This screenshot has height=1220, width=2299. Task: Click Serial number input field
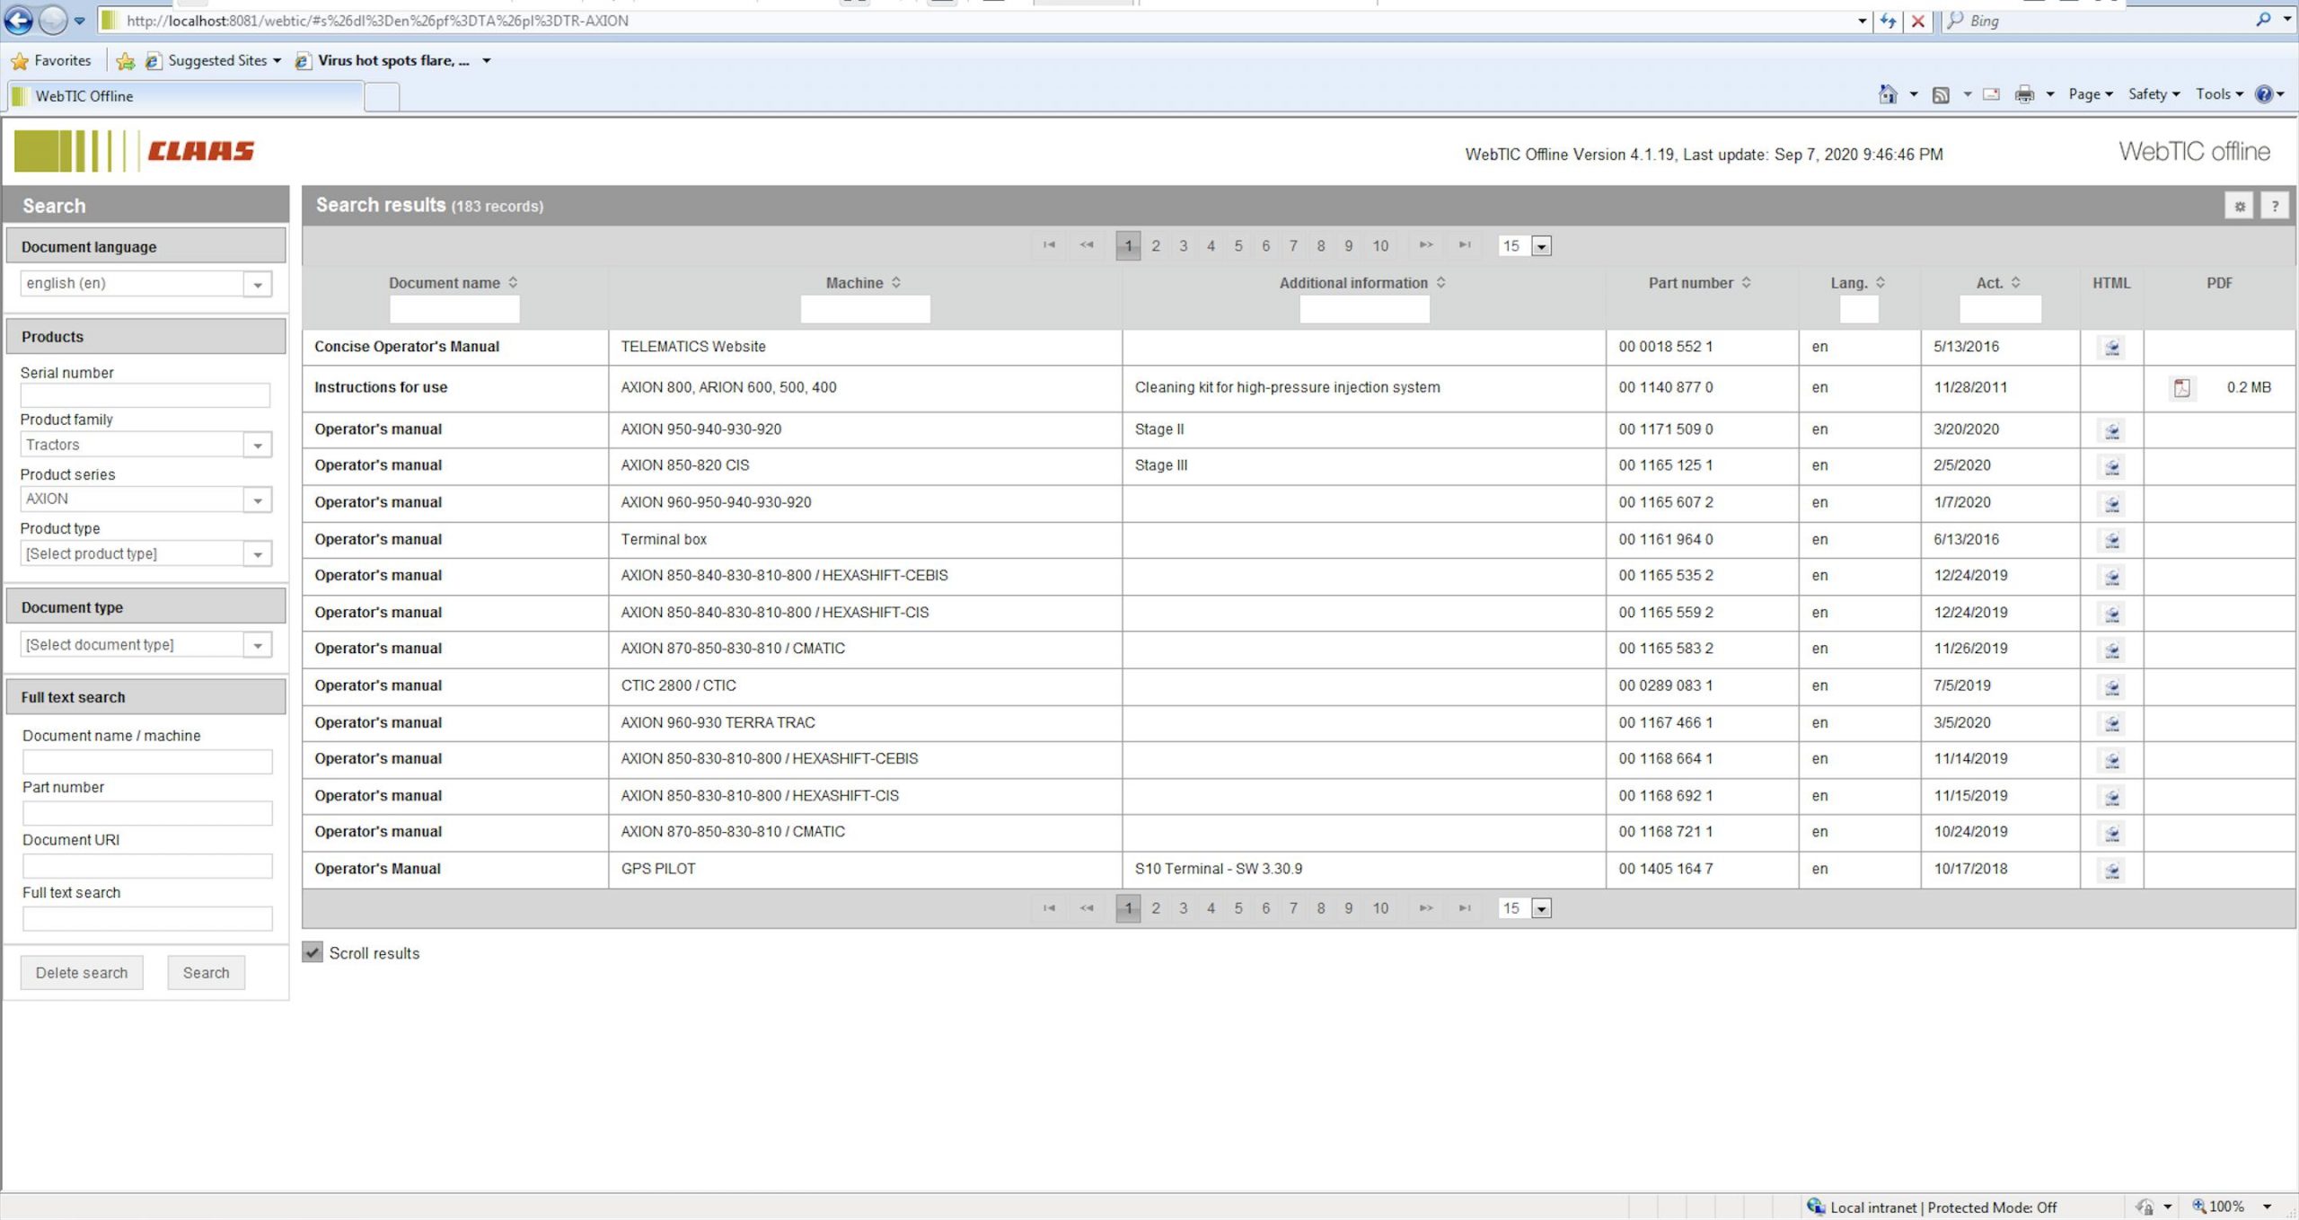click(x=145, y=395)
